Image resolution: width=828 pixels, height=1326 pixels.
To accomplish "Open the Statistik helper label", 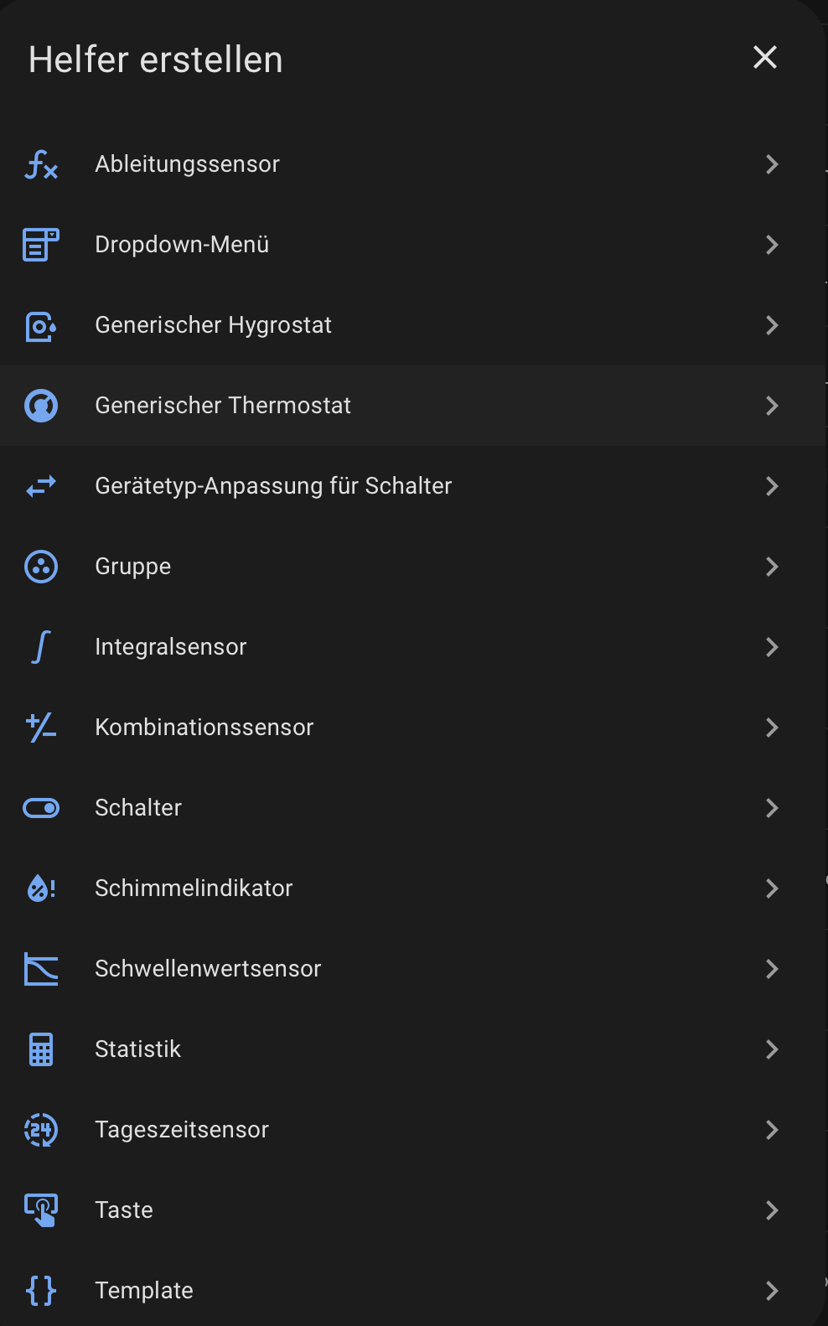I will coord(138,1049).
